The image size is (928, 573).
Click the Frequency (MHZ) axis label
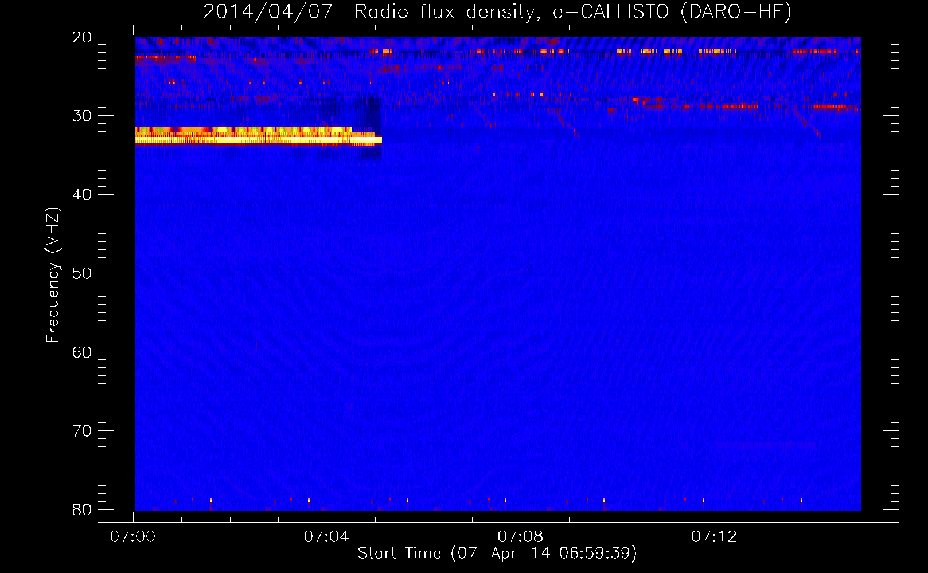[52, 275]
